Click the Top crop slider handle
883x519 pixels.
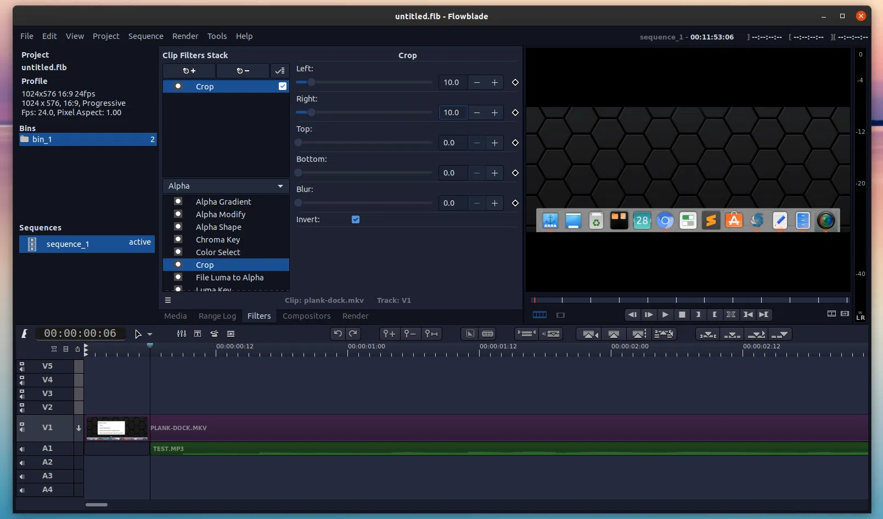pyautogui.click(x=299, y=143)
